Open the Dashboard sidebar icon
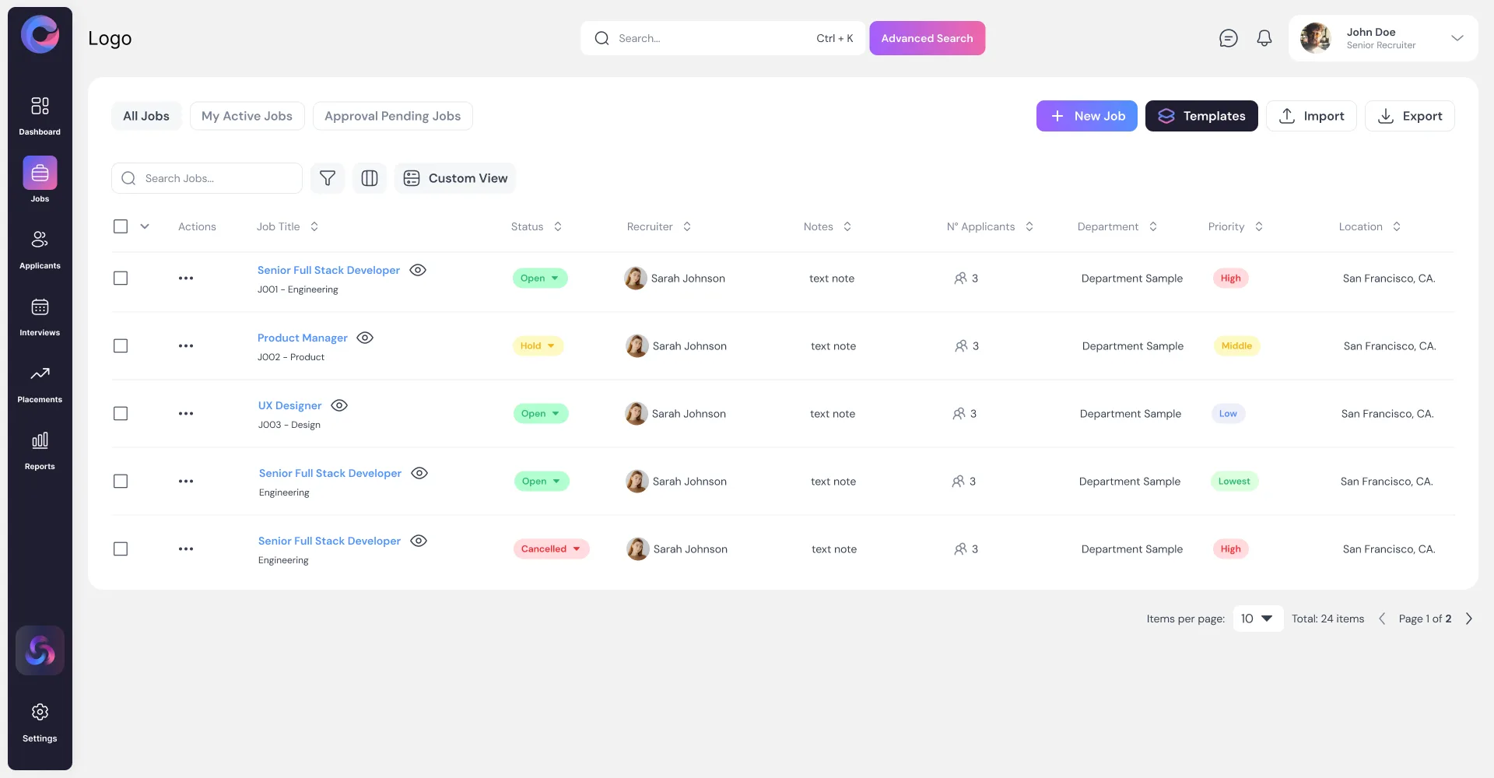Image resolution: width=1494 pixels, height=778 pixels. click(x=40, y=106)
